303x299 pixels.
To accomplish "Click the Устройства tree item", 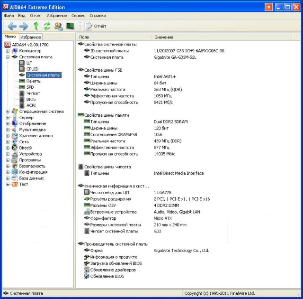I will pos(30,154).
